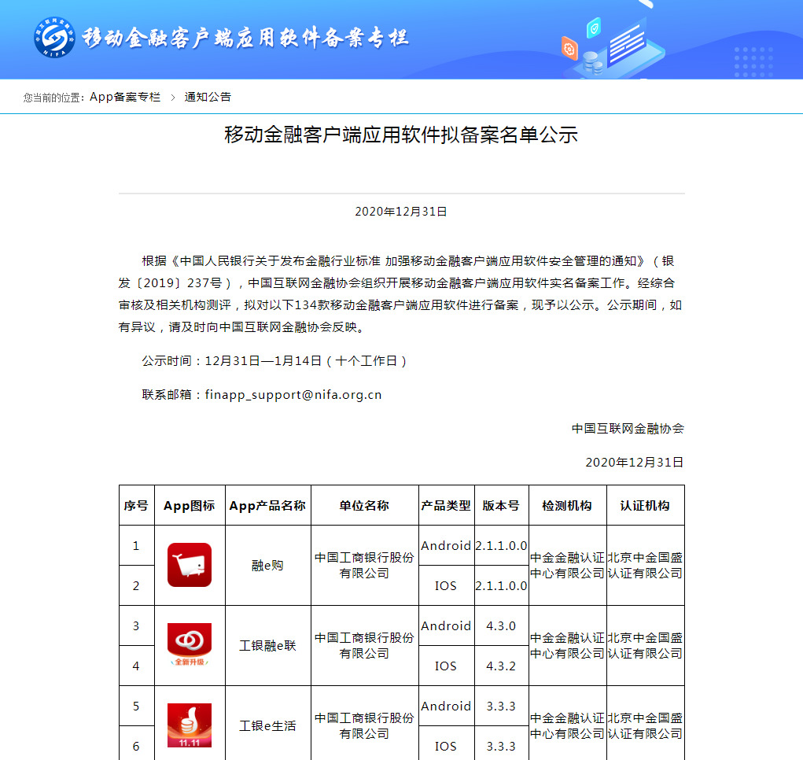
Task: Click the breadcrumb chevron arrow separator
Action: (x=172, y=98)
